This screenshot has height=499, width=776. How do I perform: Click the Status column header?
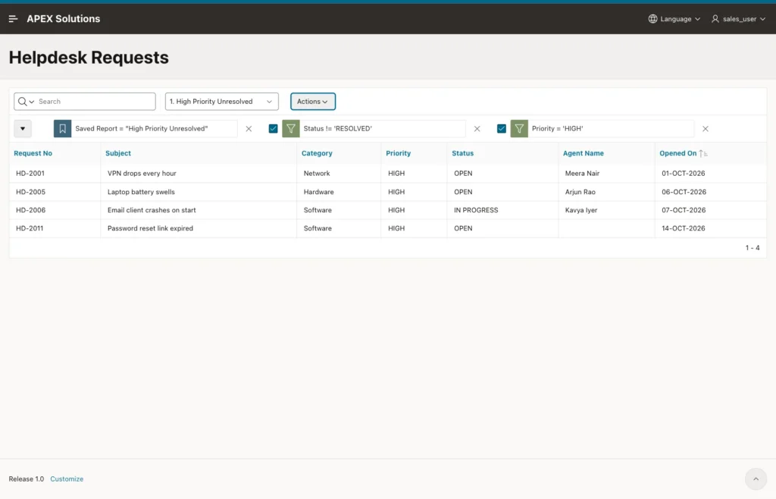(463, 153)
